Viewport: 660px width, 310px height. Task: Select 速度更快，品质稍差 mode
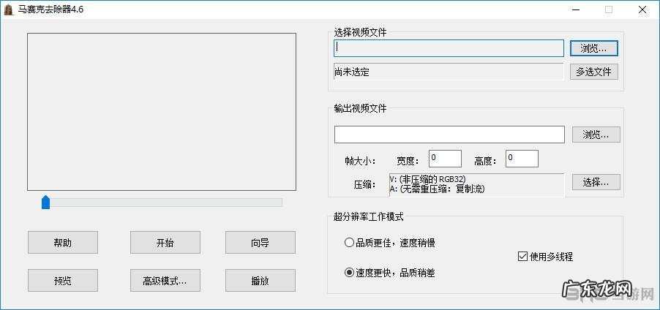tap(349, 273)
